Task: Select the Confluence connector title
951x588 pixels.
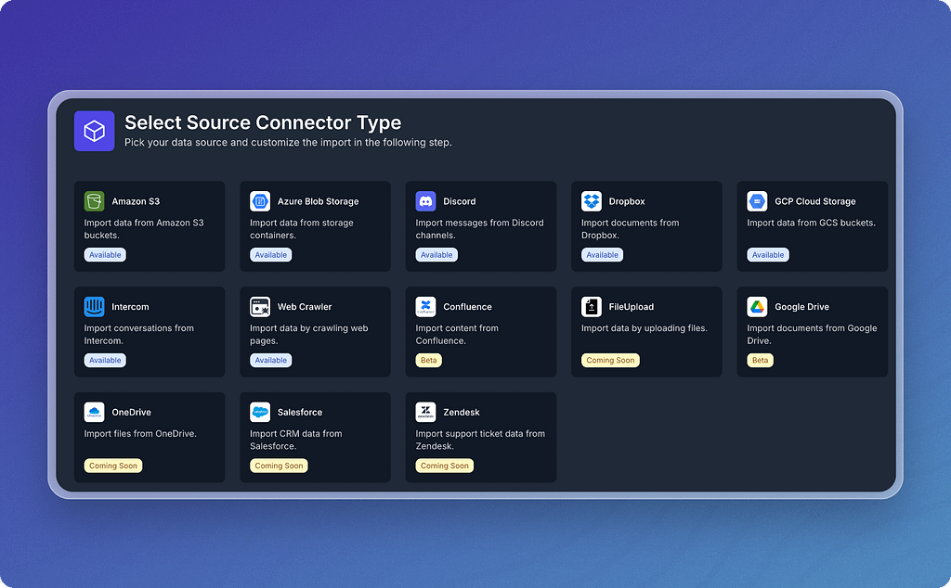Action: coord(467,306)
